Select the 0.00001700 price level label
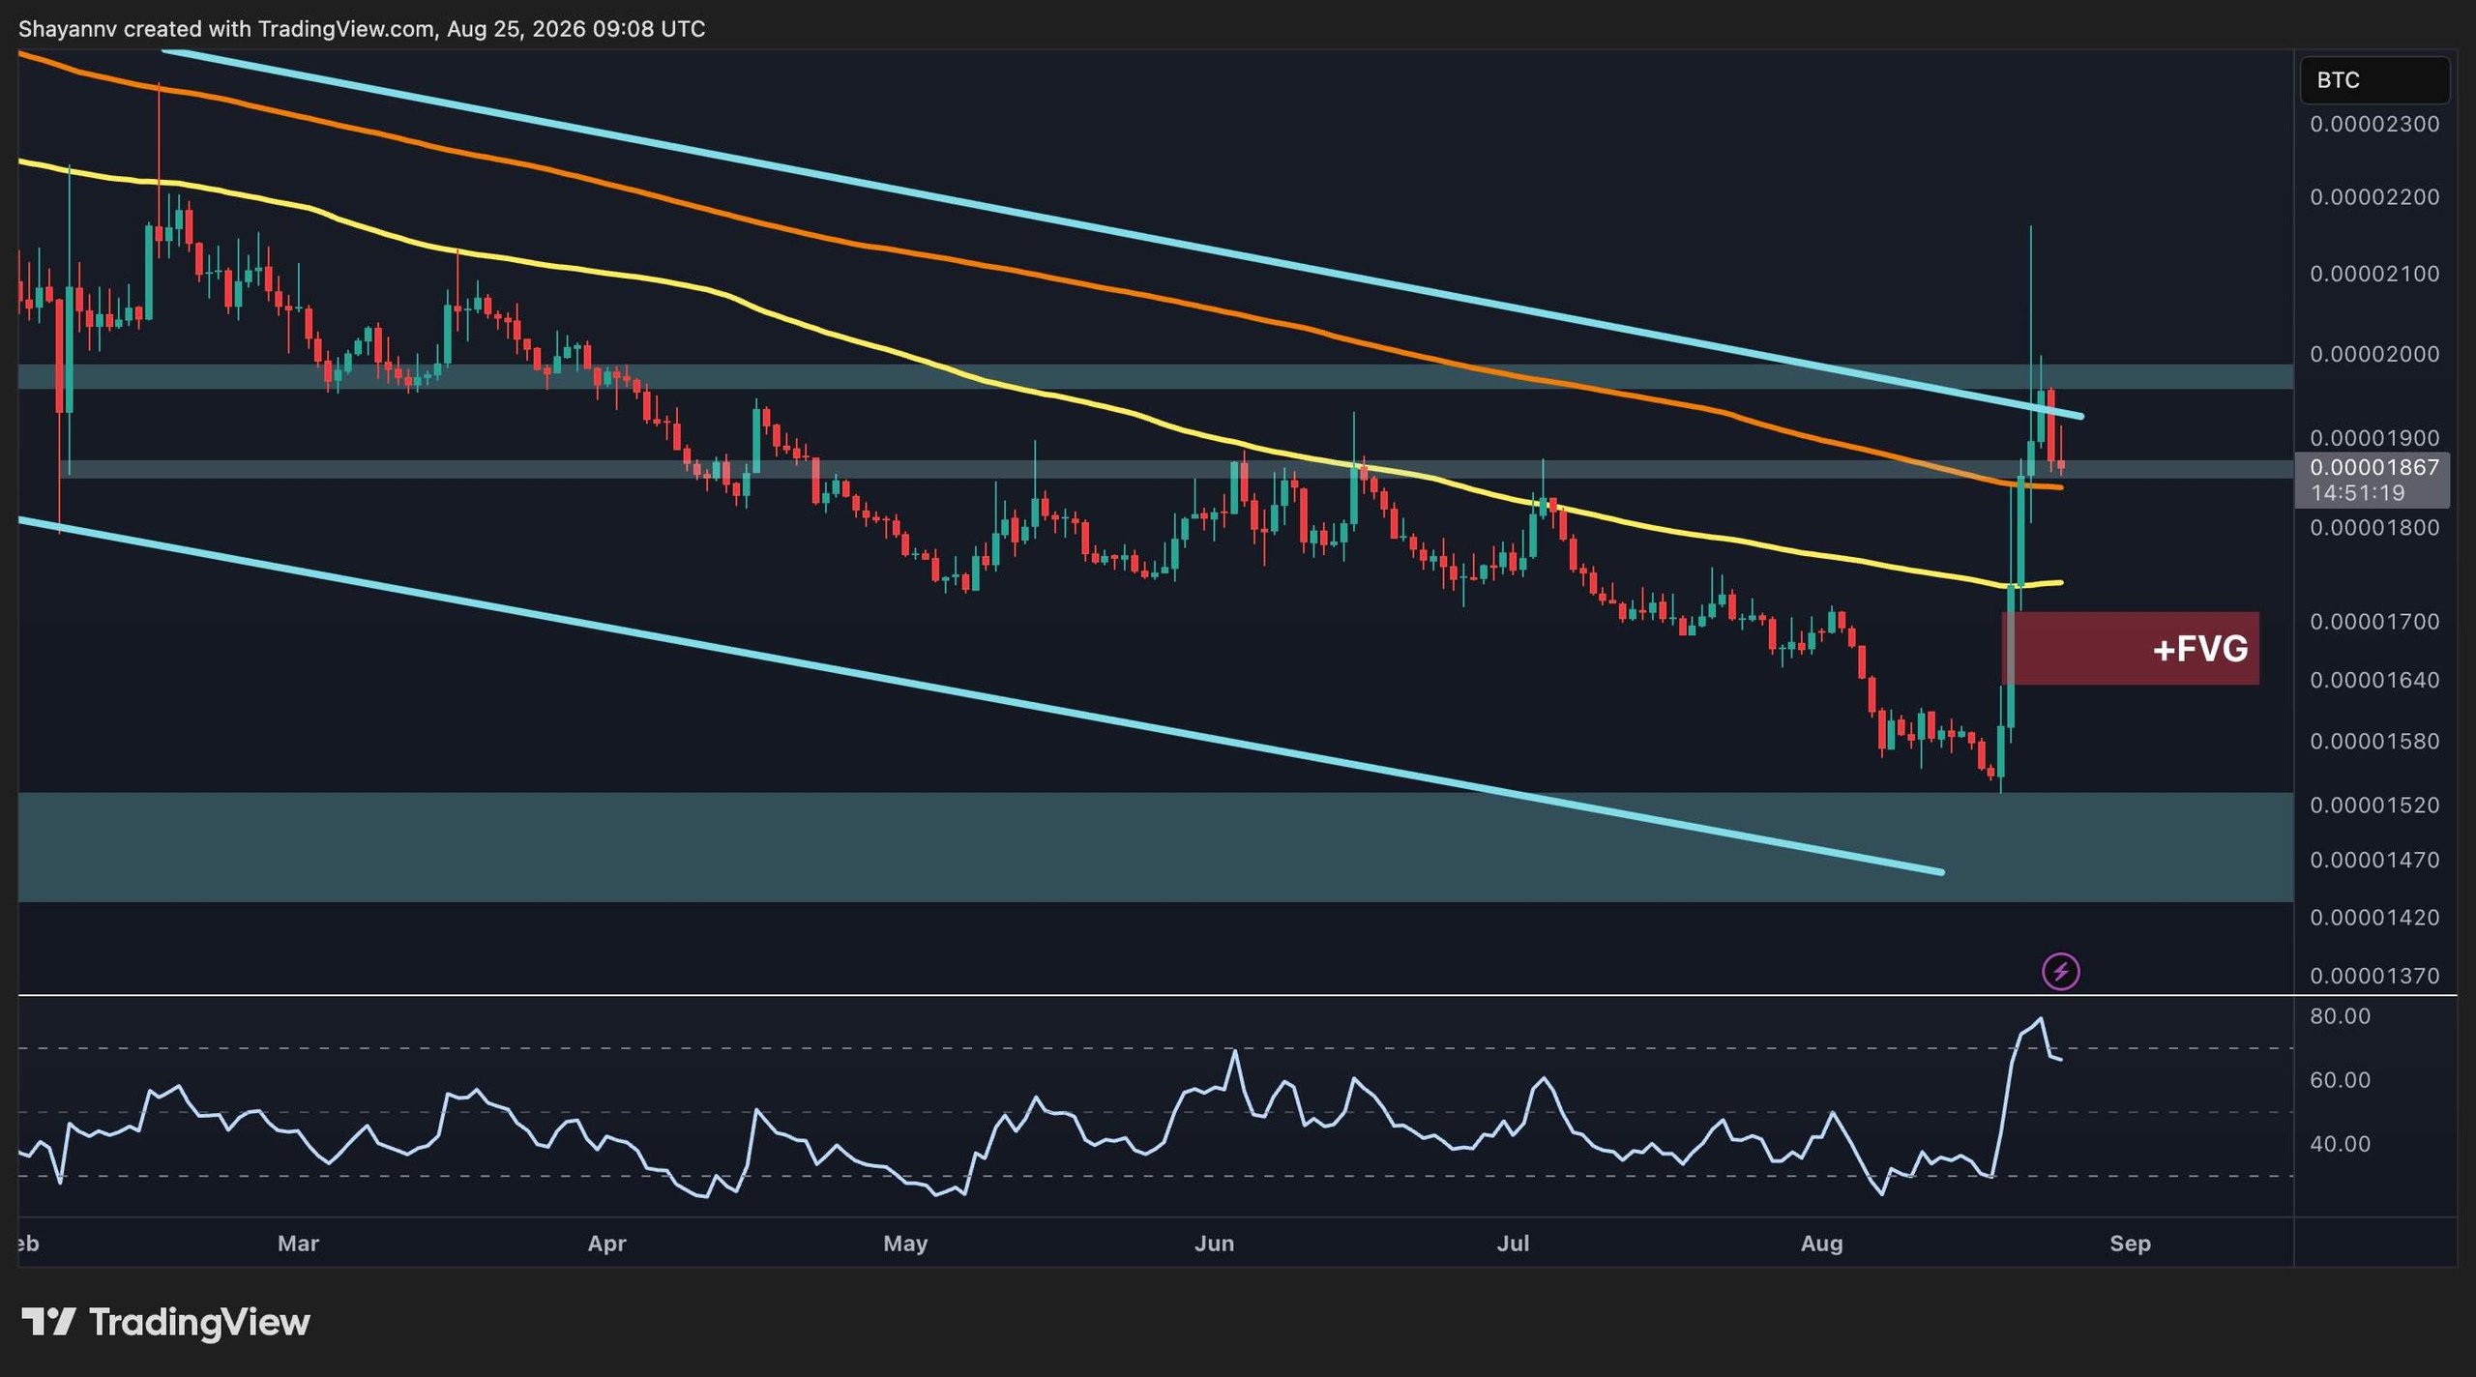This screenshot has height=1377, width=2476. click(2374, 622)
